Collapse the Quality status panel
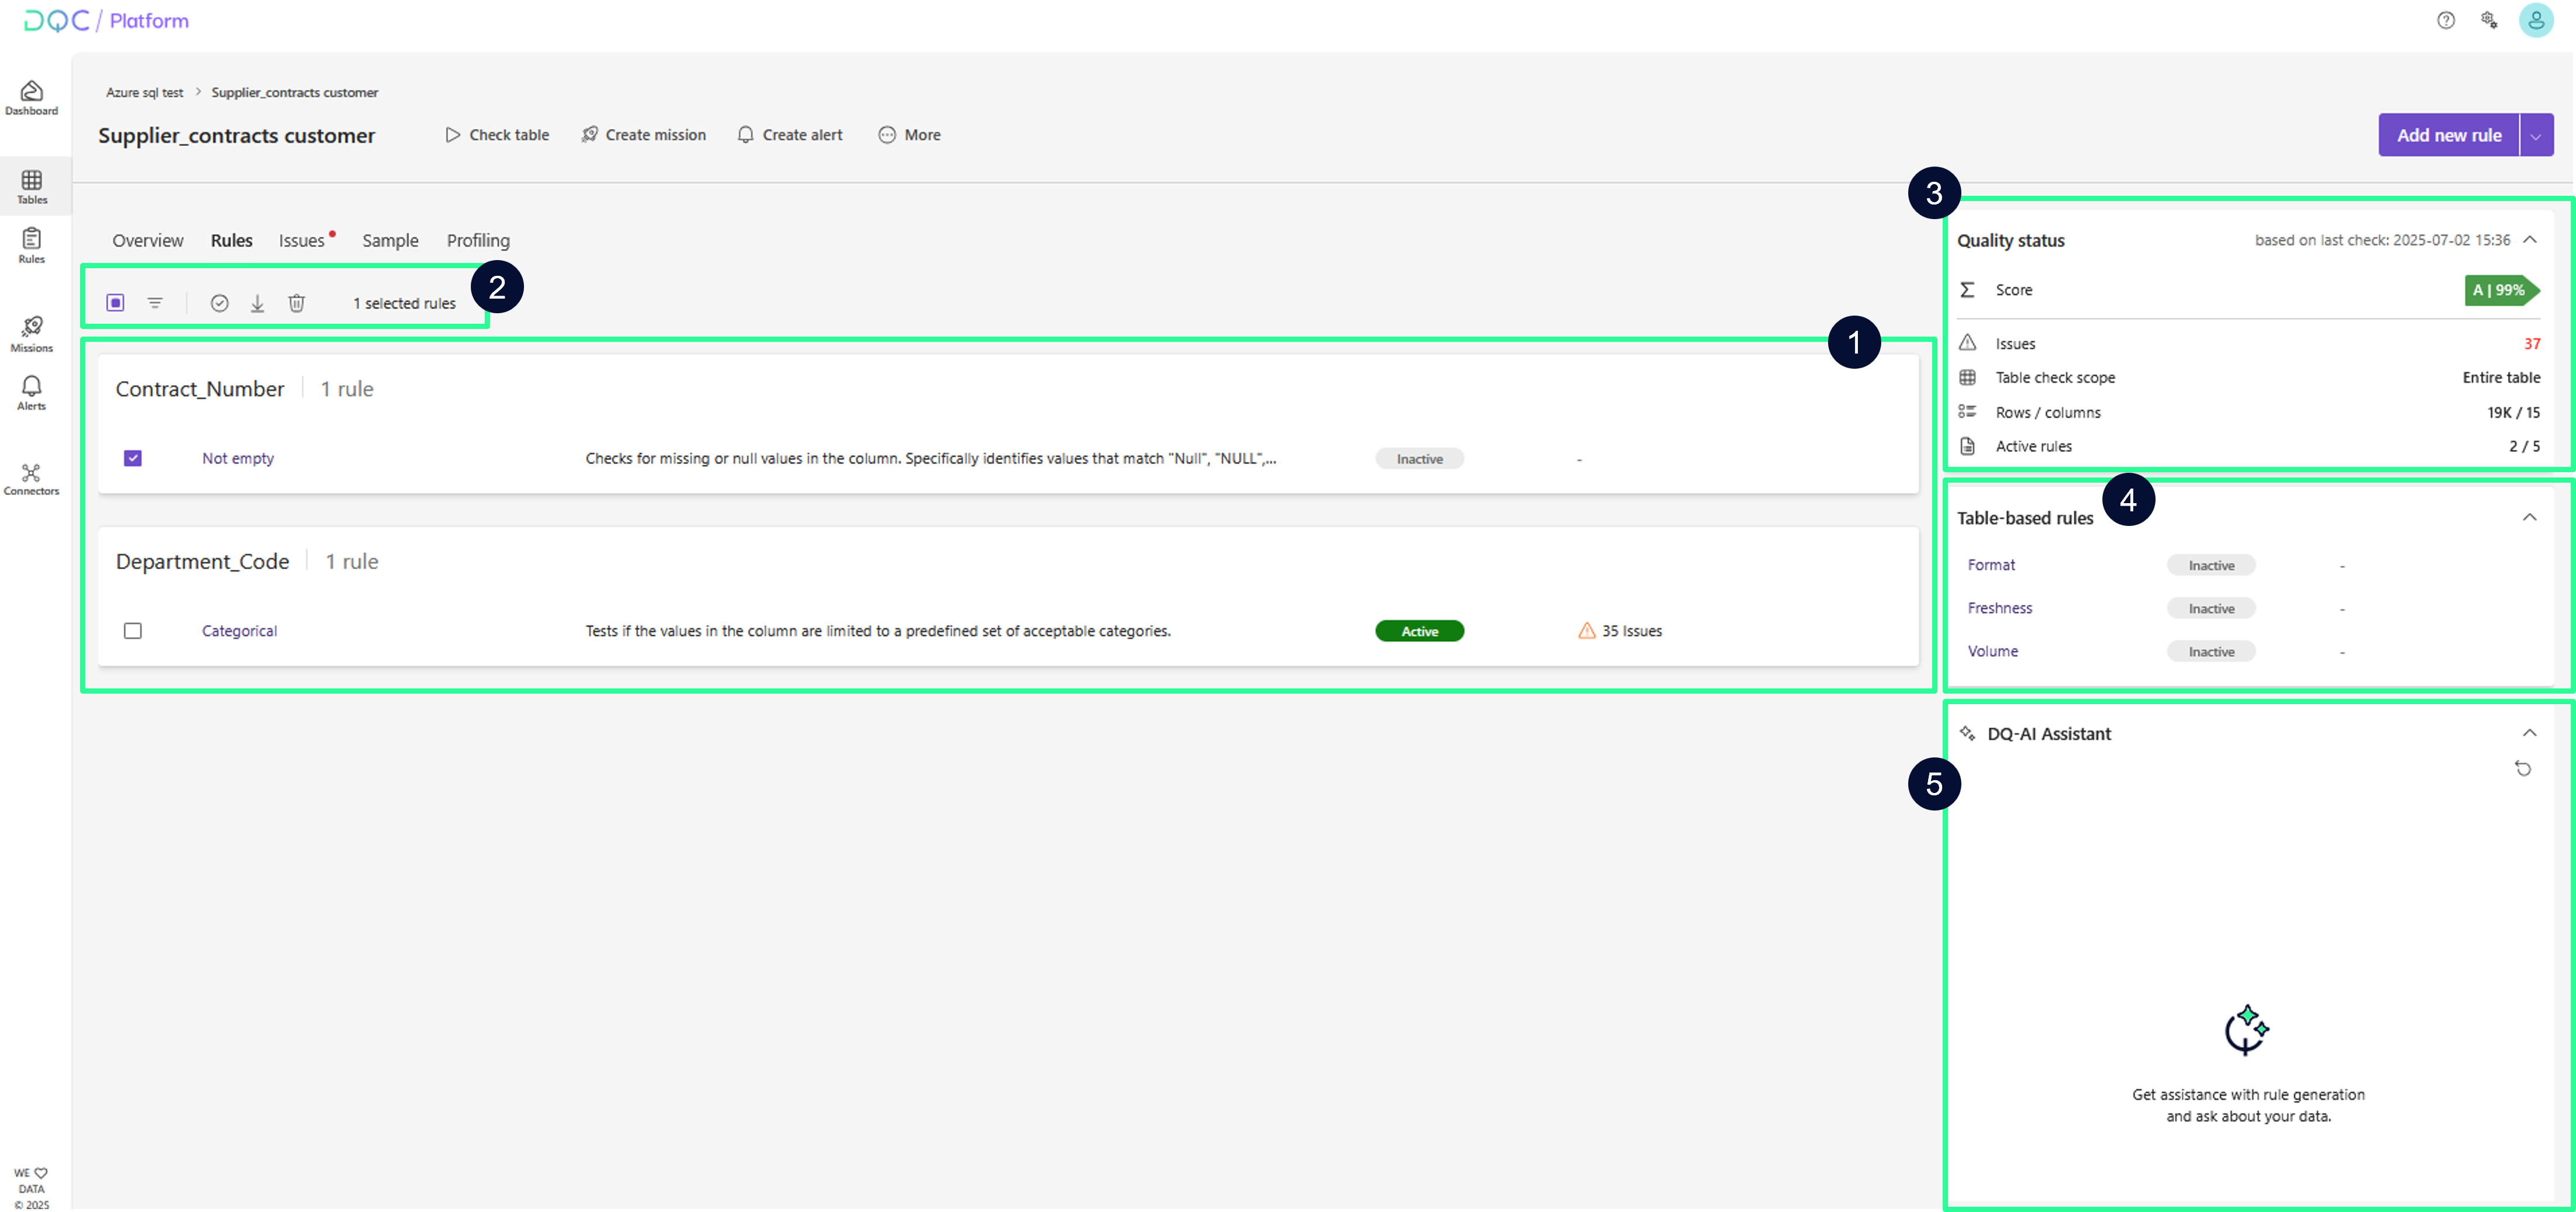2576x1212 pixels. (2529, 240)
